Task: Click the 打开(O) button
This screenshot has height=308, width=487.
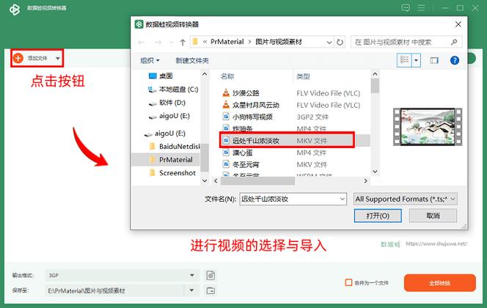Action: 378,216
